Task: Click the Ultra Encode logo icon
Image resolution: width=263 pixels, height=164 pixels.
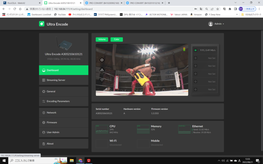Action: click(42, 24)
